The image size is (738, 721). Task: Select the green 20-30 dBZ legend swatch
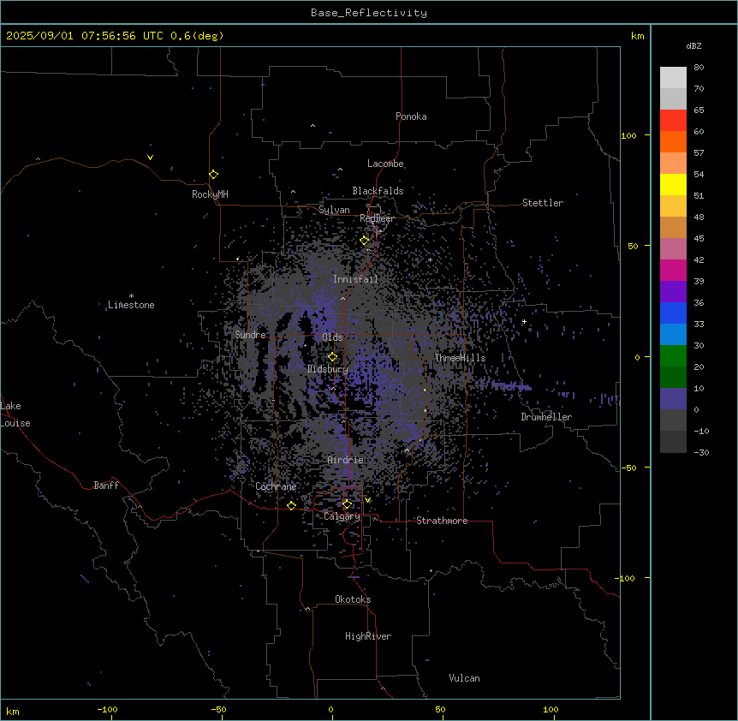pos(673,356)
